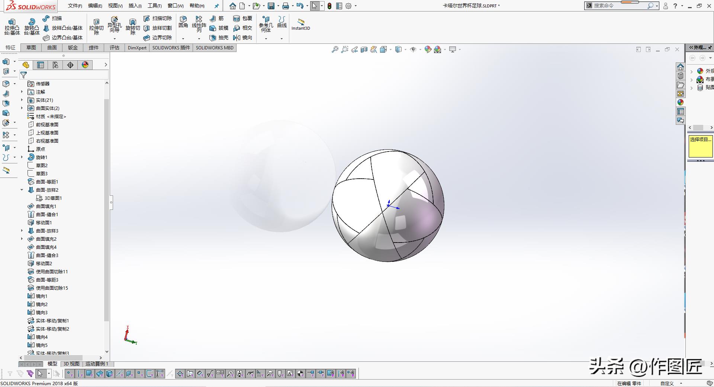
Task: Click the 搜索命令 search box
Action: pyautogui.click(x=619, y=6)
